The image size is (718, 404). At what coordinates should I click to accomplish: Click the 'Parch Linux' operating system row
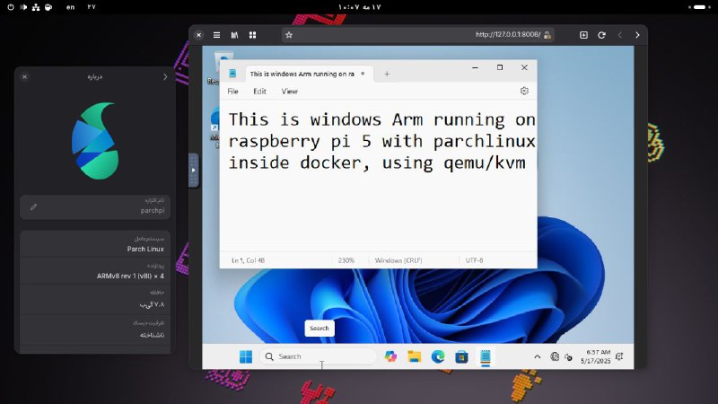pyautogui.click(x=95, y=244)
